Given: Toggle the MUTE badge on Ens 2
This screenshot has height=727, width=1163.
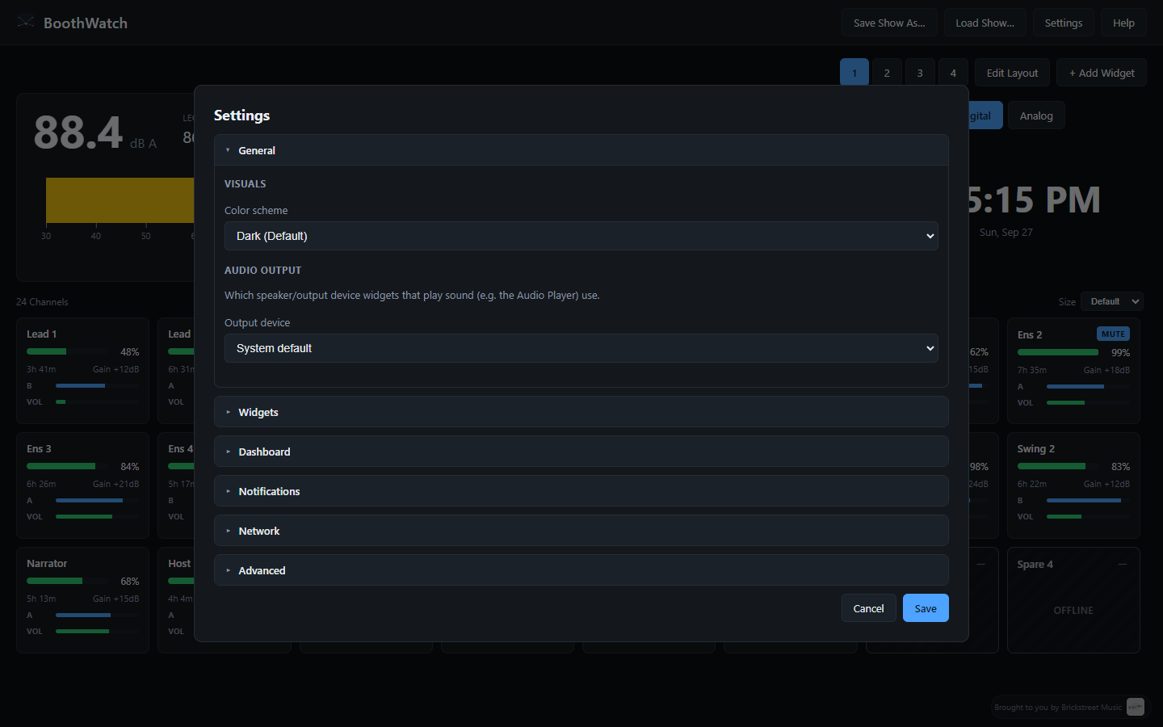Looking at the screenshot, I should pyautogui.click(x=1113, y=334).
